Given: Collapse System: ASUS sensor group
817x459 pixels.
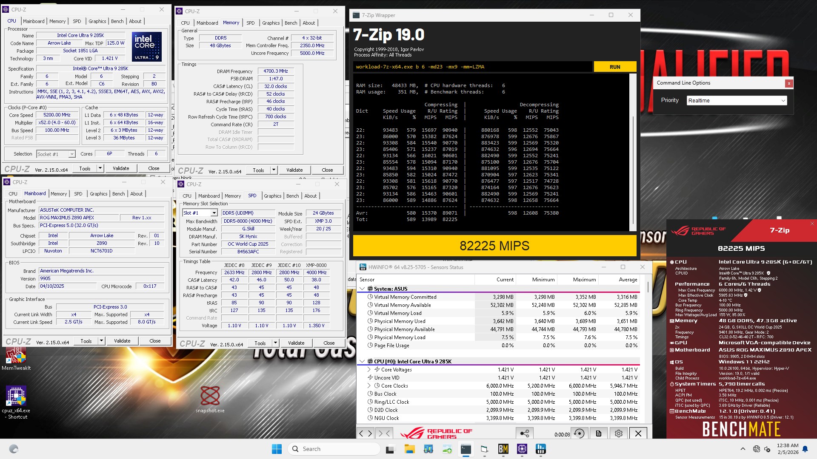Looking at the screenshot, I should tap(362, 289).
